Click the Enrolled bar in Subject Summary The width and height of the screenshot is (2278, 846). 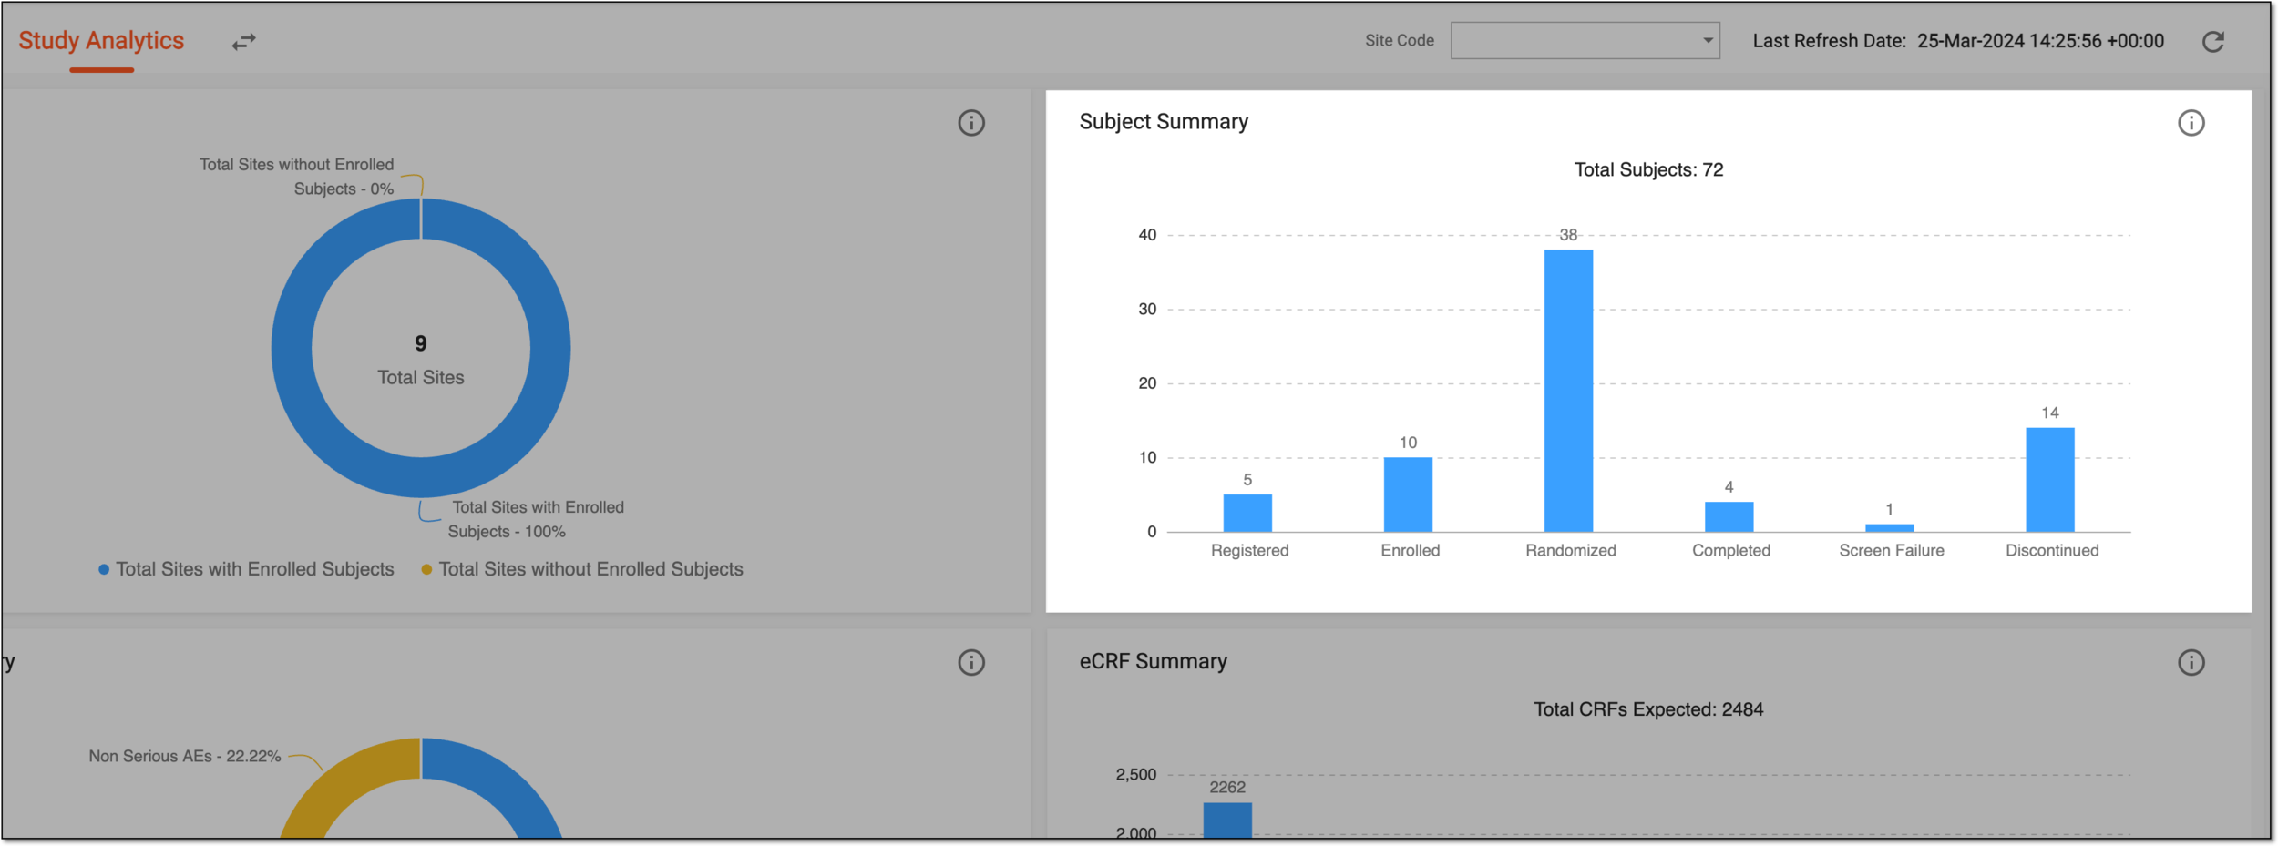coord(1408,494)
